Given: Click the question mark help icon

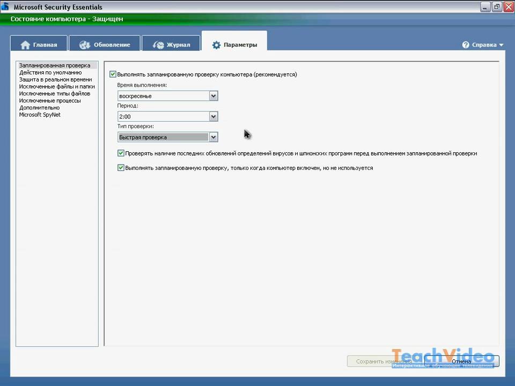Looking at the screenshot, I should (x=466, y=45).
